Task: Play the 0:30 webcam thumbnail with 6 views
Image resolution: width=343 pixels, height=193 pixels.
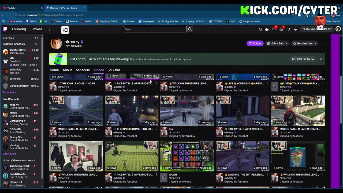Action: pyautogui.click(x=76, y=156)
